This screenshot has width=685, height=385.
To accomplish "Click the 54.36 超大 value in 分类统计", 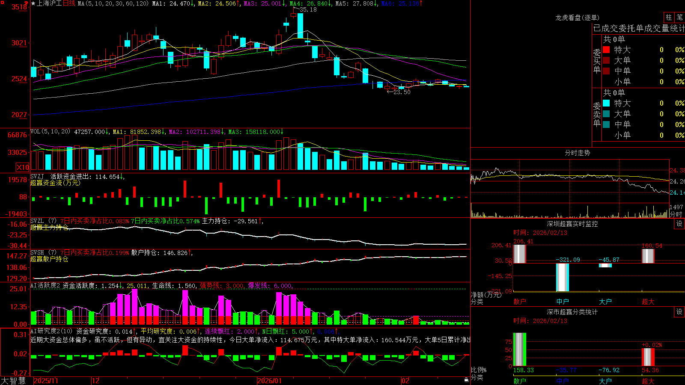I will point(650,370).
